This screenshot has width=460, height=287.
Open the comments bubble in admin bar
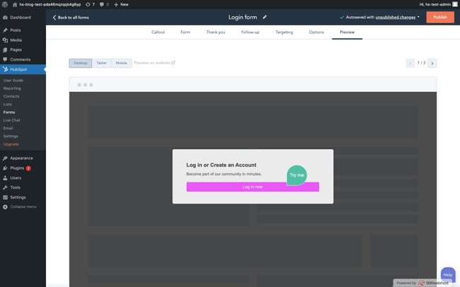103,4
